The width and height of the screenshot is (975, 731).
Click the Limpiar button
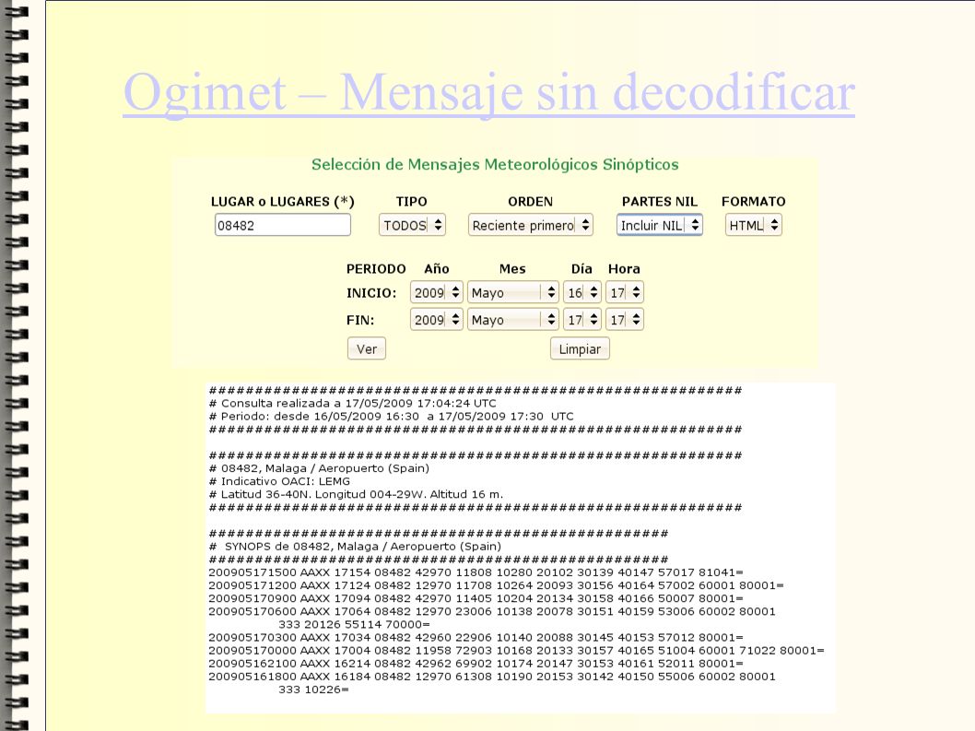click(x=581, y=349)
